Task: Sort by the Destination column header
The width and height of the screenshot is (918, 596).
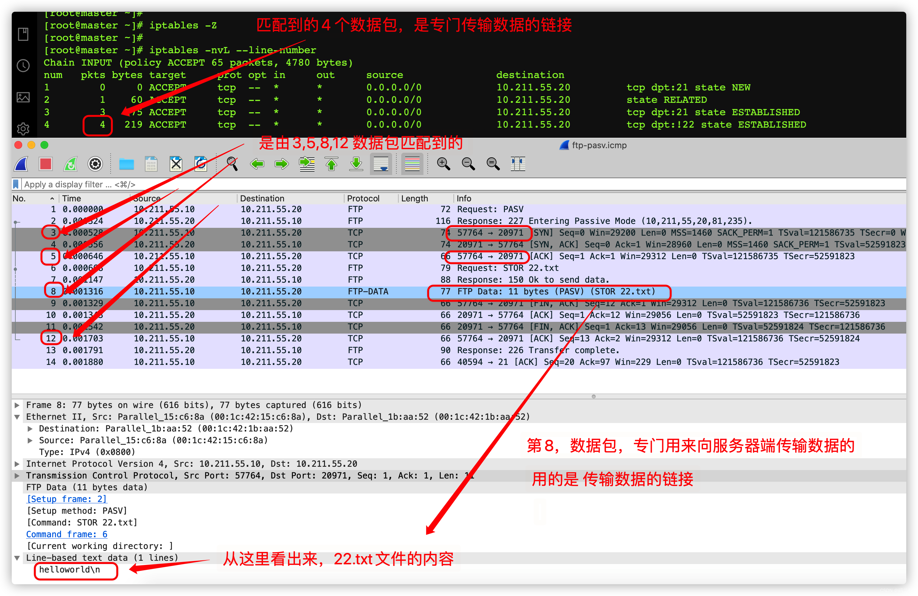Action: point(290,198)
